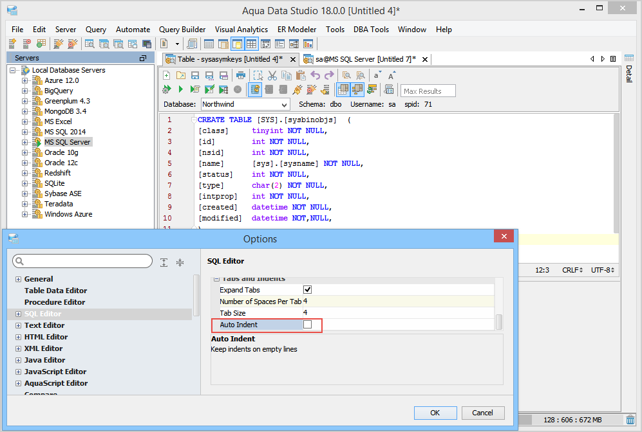642x432 pixels.
Task: Open the ER Modeler menu
Action: coord(296,30)
